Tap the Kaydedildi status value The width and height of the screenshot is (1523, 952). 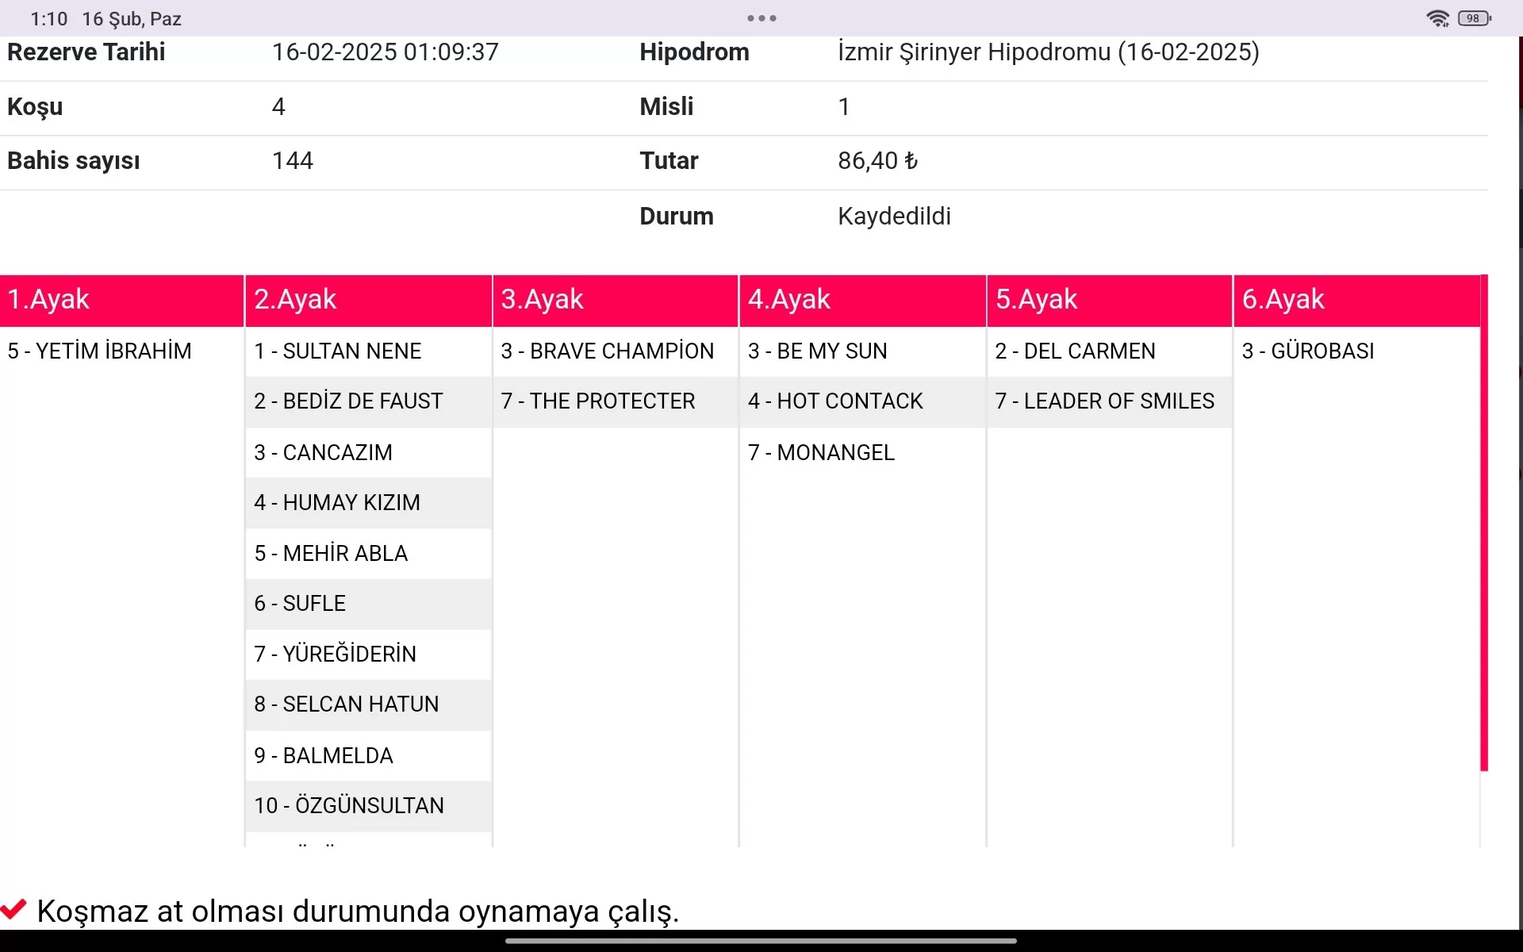(x=894, y=216)
